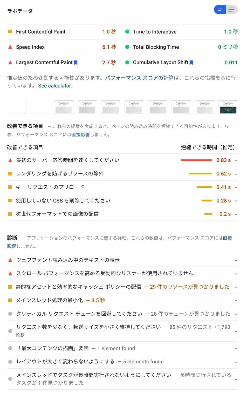Open the See calculator link
This screenshot has width=247, height=393.
tap(55, 86)
